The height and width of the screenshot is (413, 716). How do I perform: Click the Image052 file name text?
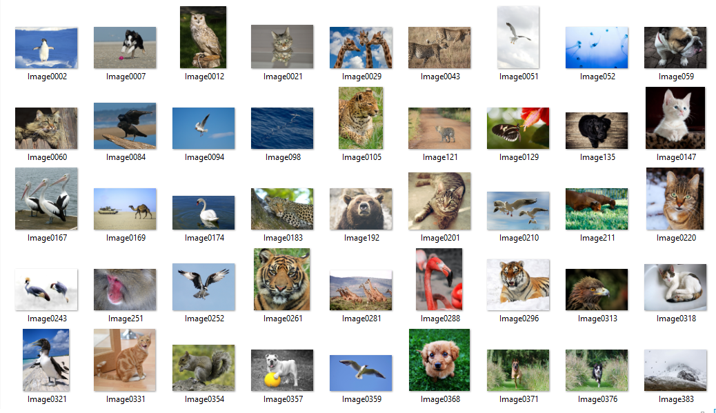click(598, 77)
